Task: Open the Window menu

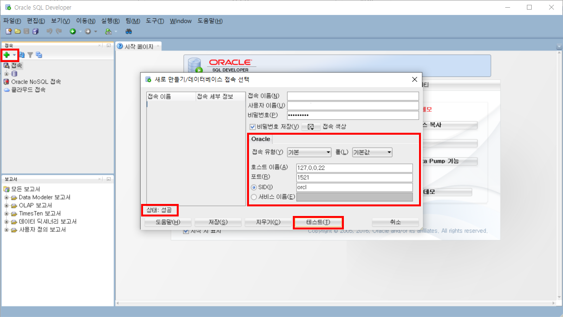Action: coord(181,21)
